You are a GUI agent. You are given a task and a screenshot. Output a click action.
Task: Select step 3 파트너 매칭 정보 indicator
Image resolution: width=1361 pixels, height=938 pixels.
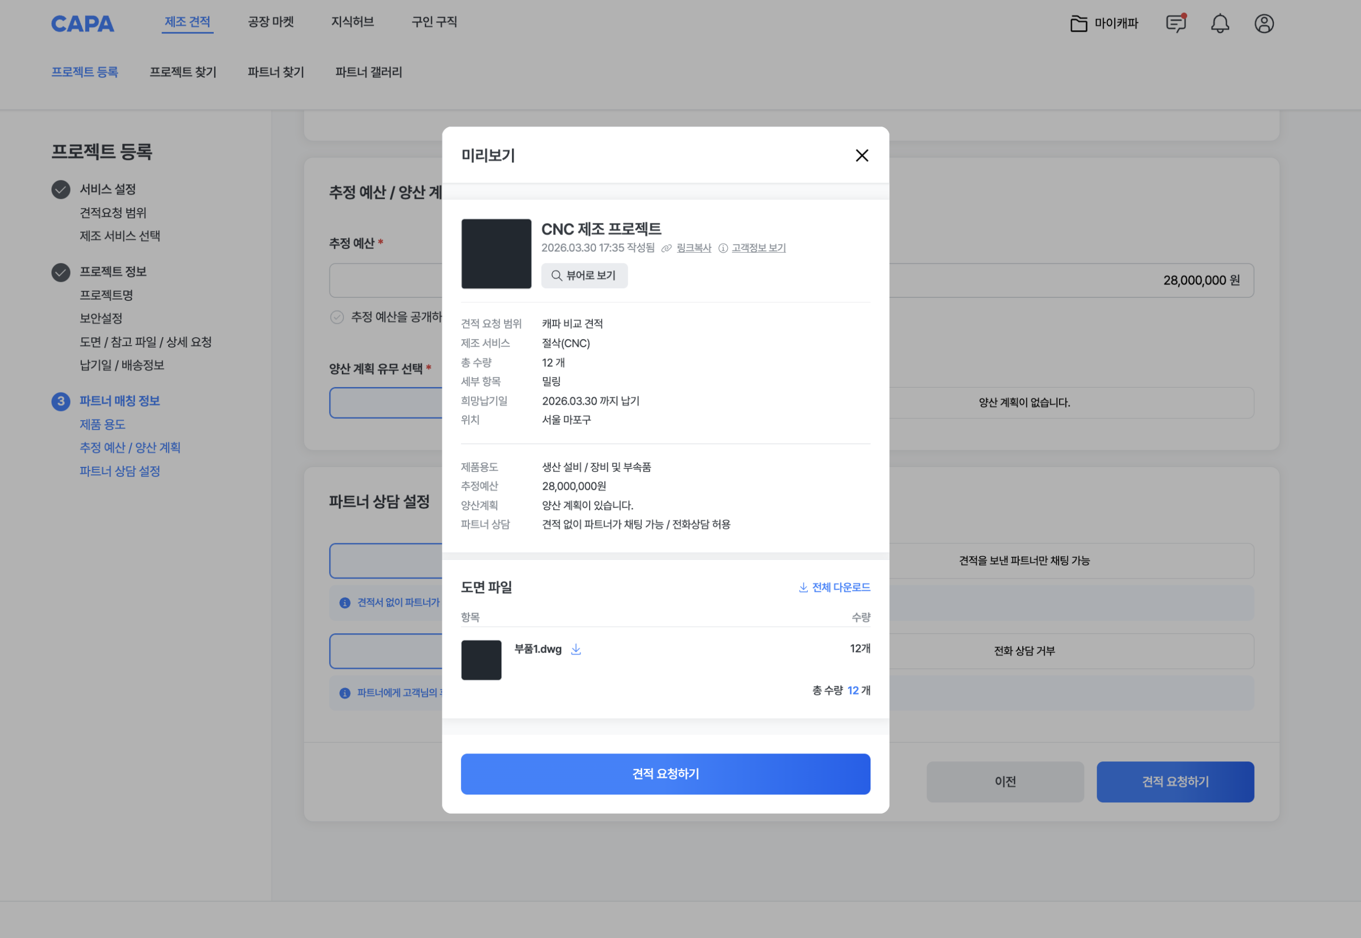pyautogui.click(x=61, y=401)
